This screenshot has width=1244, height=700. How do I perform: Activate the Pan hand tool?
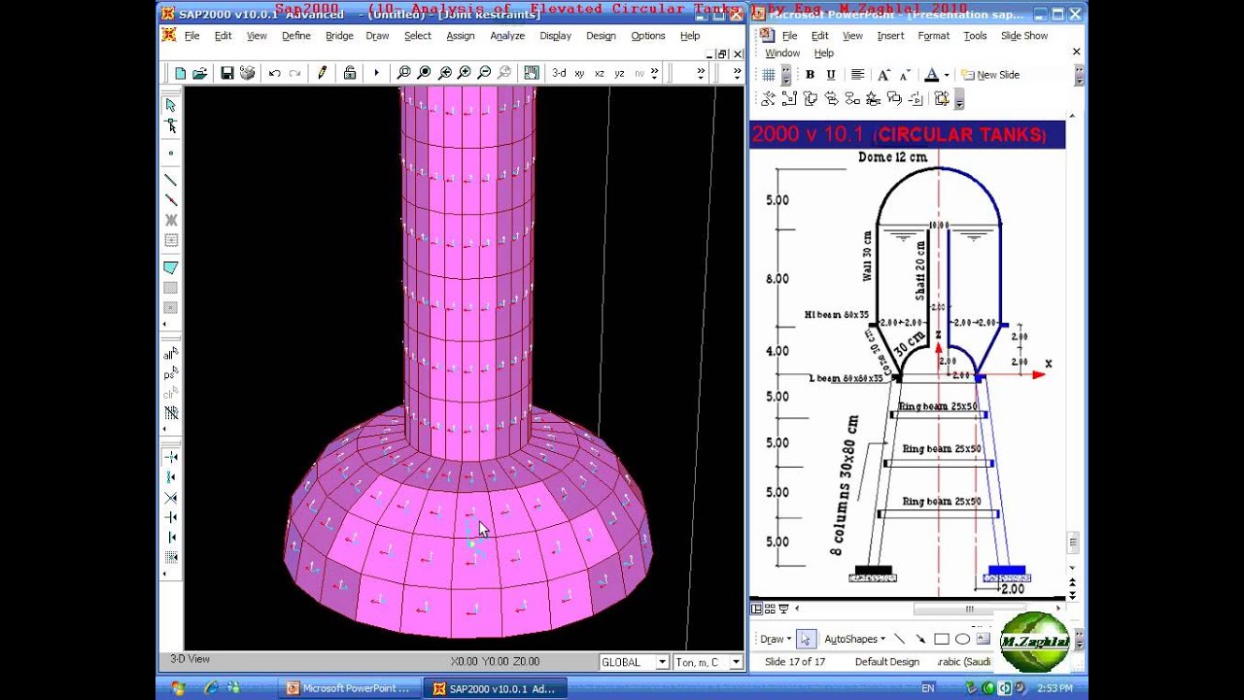531,73
